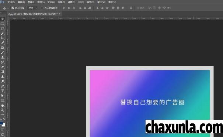Activate the Clone Stamp tool
The image size is (223, 137).
[3, 57]
